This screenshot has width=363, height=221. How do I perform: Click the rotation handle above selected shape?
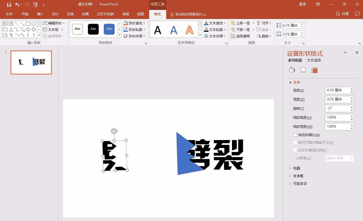click(114, 131)
